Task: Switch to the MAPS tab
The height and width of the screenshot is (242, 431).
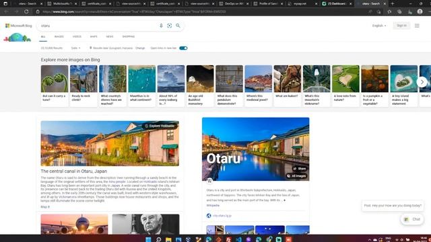Action: (x=94, y=36)
